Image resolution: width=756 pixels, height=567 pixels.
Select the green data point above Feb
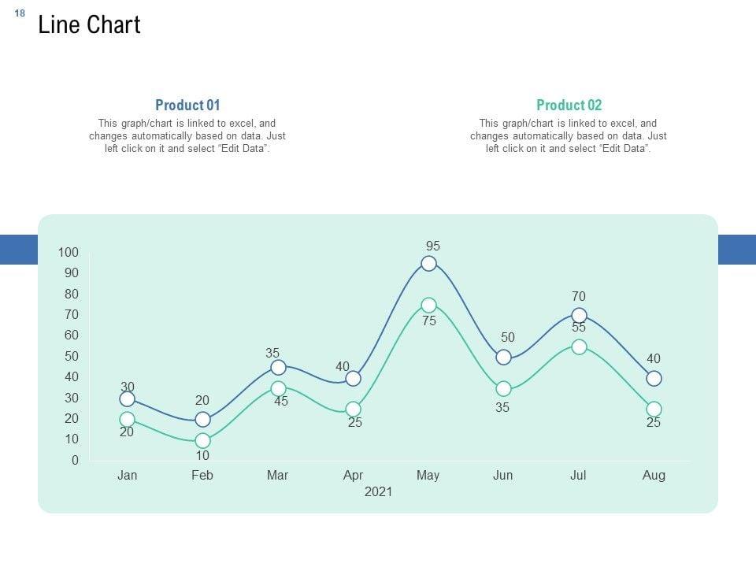click(202, 441)
